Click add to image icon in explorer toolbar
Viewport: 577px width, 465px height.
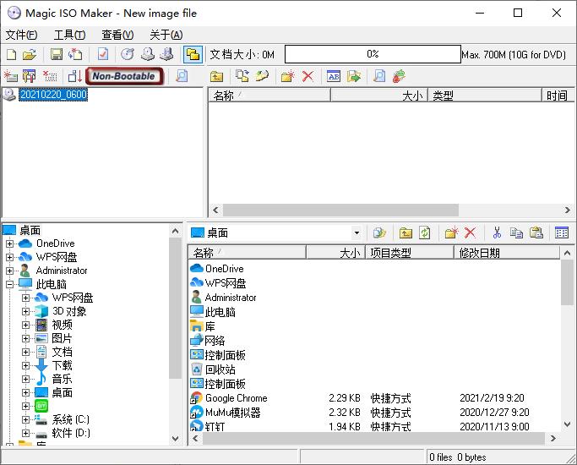click(379, 232)
